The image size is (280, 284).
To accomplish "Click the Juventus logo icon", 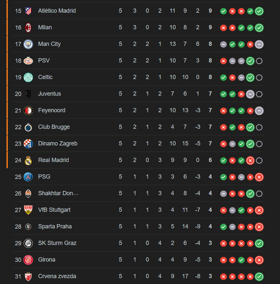I will pyautogui.click(x=28, y=94).
